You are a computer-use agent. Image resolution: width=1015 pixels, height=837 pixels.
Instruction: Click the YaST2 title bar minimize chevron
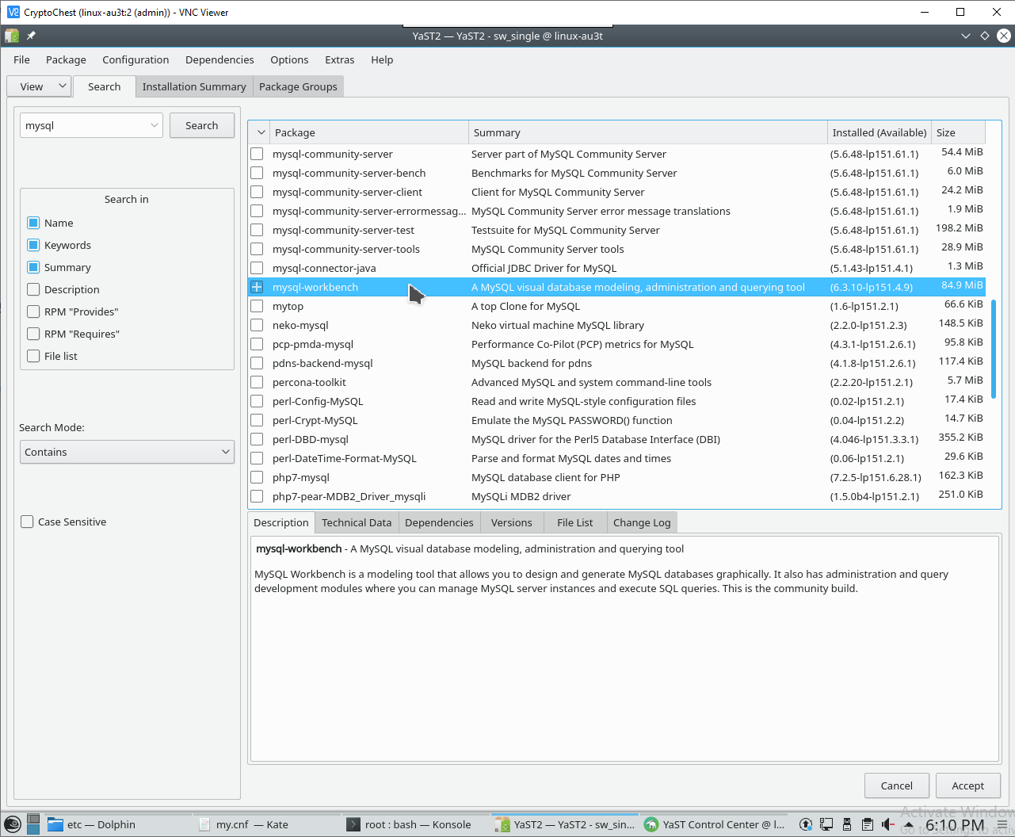click(x=965, y=36)
